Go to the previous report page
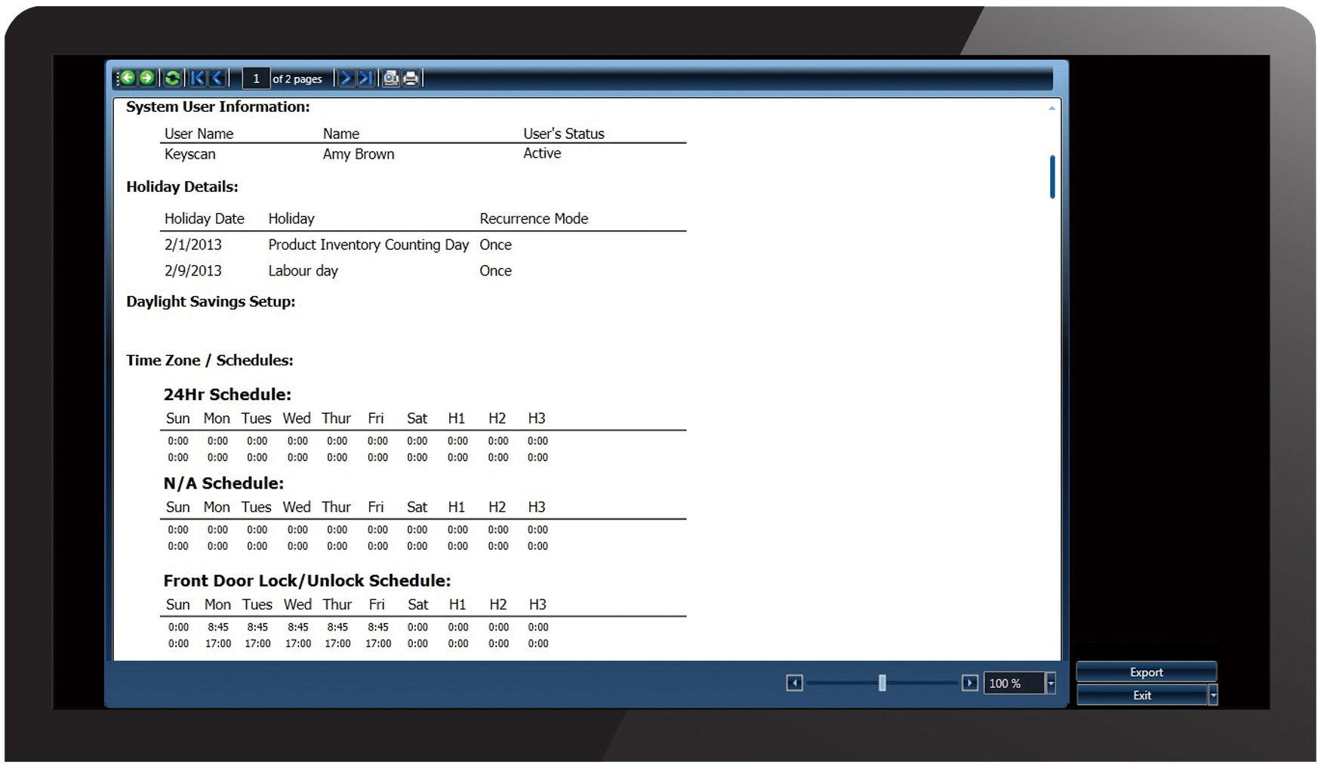The image size is (1321, 765). coord(217,78)
